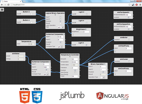
Task: Open the hamburger menu on the canvas
Action: click(x=2, y=10)
